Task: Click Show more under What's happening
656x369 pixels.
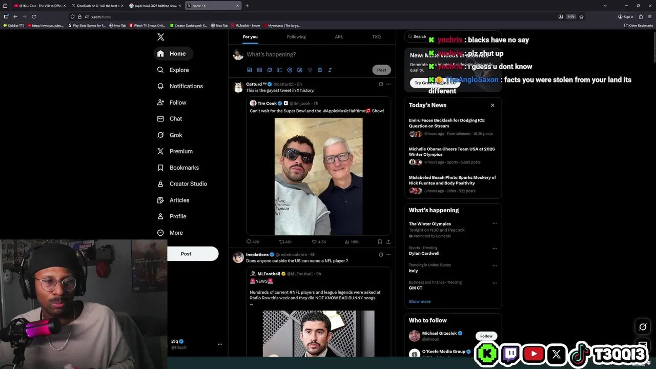Action: coord(419,301)
